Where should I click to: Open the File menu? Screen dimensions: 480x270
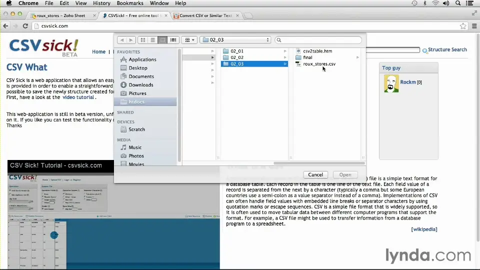point(49,3)
